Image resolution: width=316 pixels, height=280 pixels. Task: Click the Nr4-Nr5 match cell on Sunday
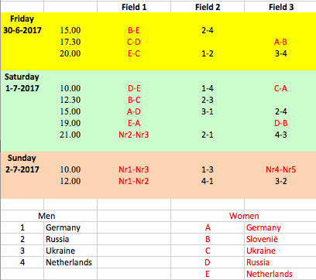click(x=280, y=169)
